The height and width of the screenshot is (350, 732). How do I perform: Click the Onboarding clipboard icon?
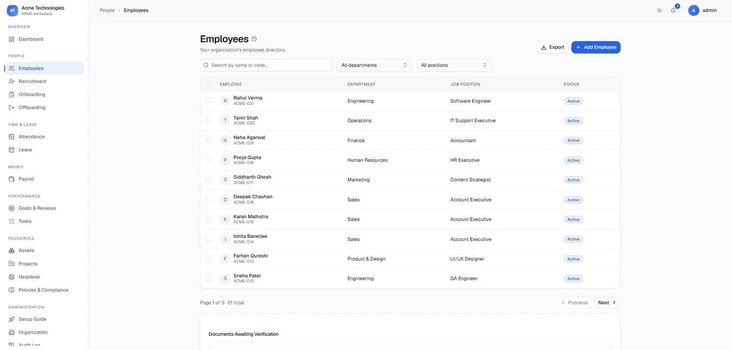pos(12,94)
